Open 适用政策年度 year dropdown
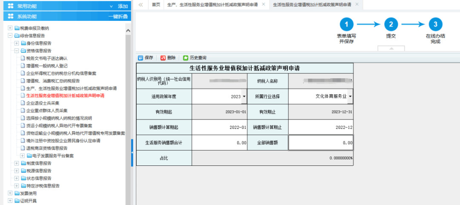Screen dimensions: 460x205 pyautogui.click(x=244, y=97)
